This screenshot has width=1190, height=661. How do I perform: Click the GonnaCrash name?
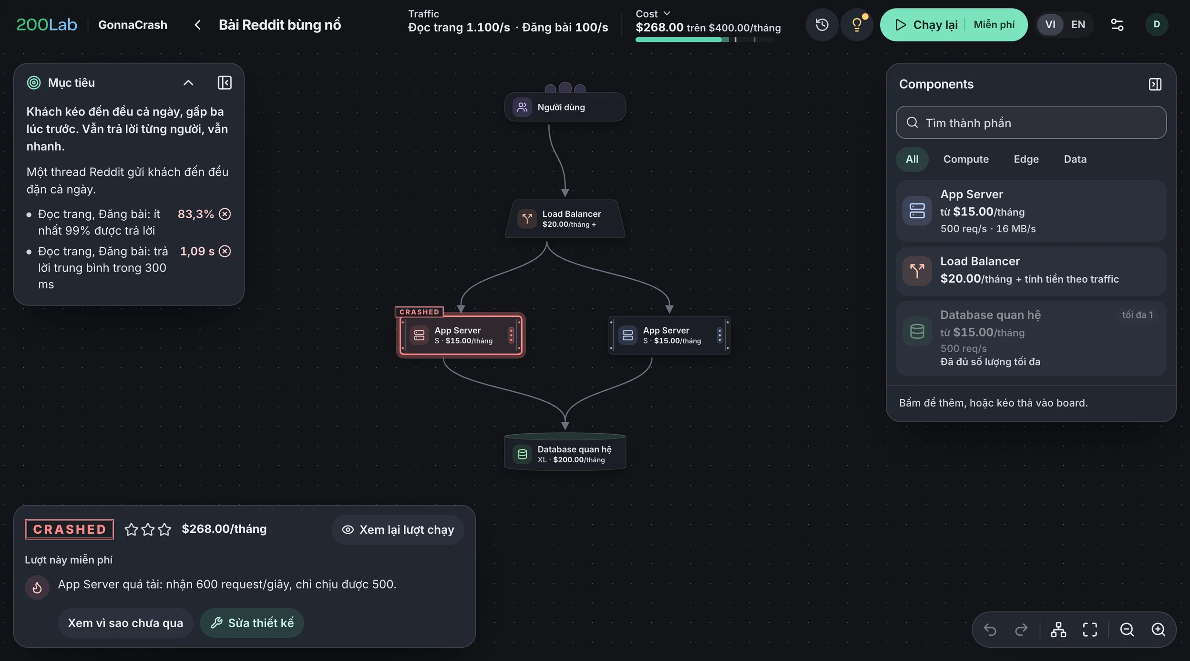pyautogui.click(x=133, y=25)
